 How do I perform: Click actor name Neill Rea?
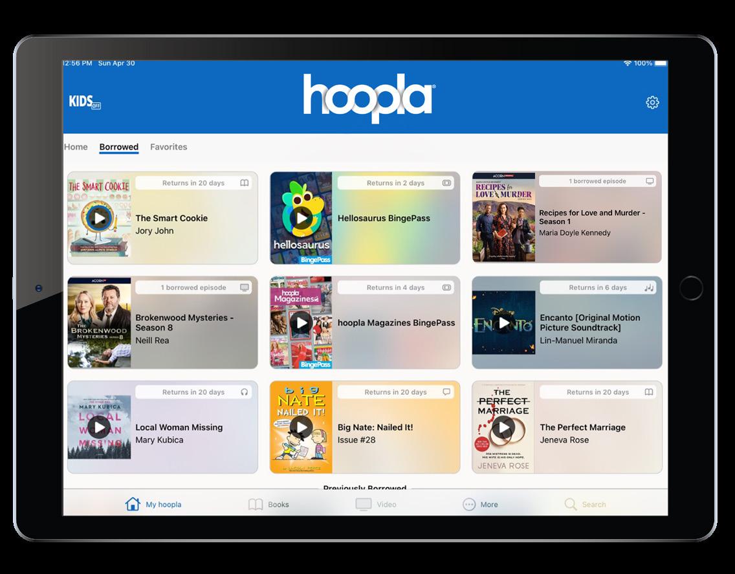[x=152, y=340]
